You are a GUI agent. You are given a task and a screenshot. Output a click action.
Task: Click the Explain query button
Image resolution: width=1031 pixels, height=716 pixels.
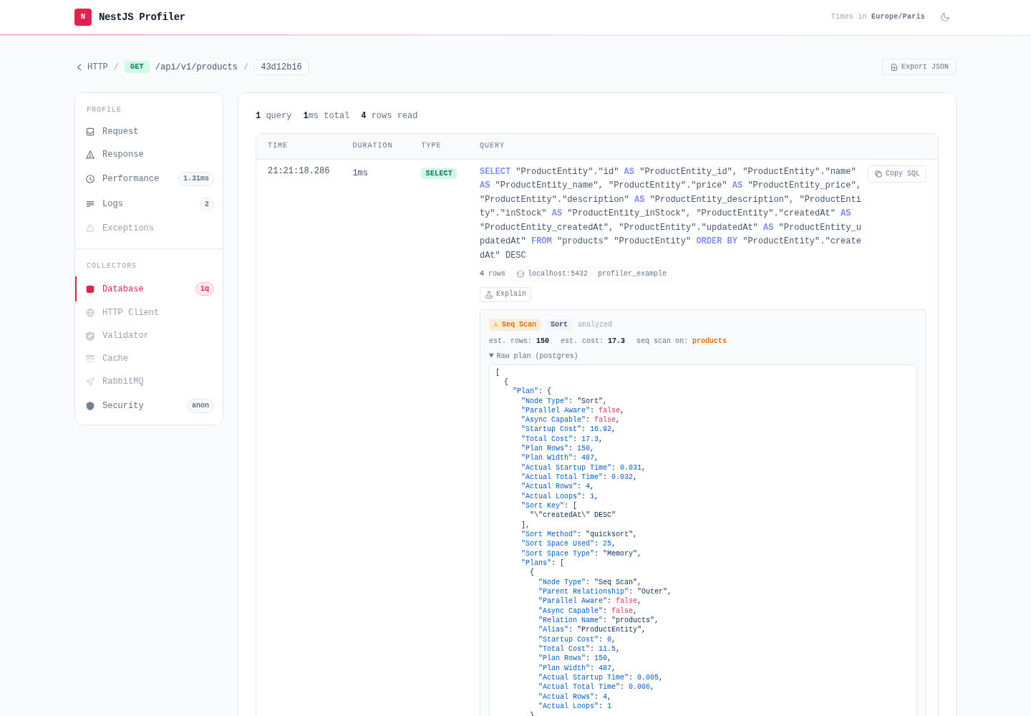[505, 294]
